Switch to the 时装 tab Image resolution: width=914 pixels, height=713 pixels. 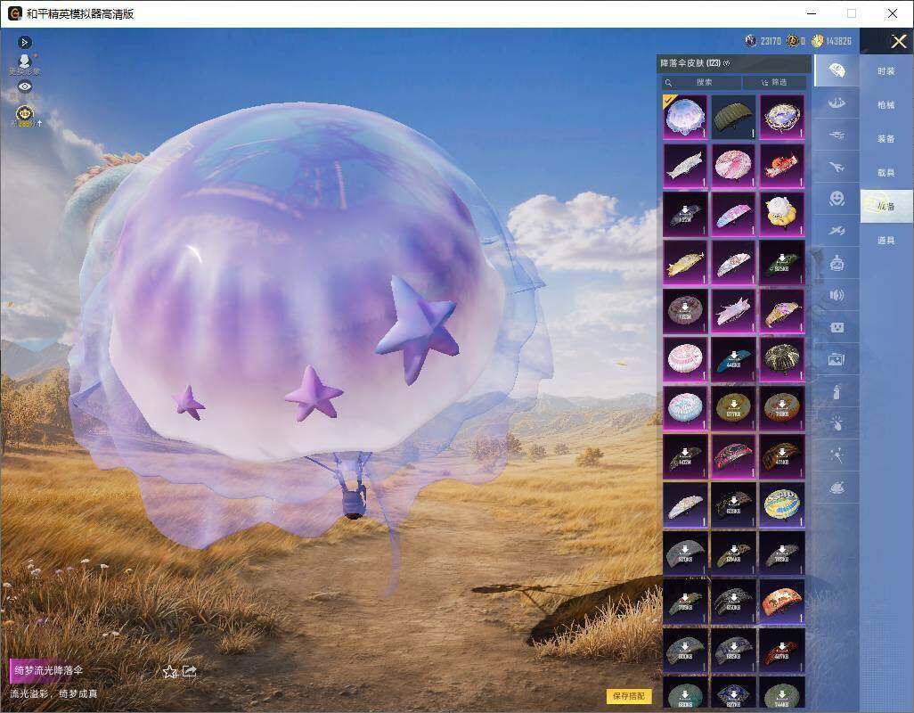point(886,71)
